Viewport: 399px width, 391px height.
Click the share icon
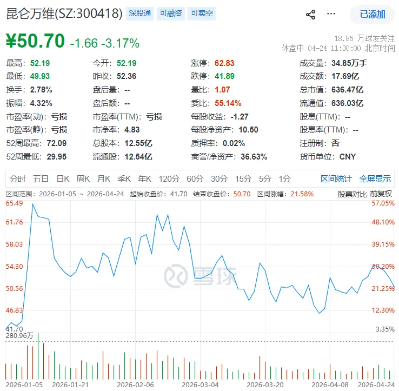pyautogui.click(x=310, y=15)
